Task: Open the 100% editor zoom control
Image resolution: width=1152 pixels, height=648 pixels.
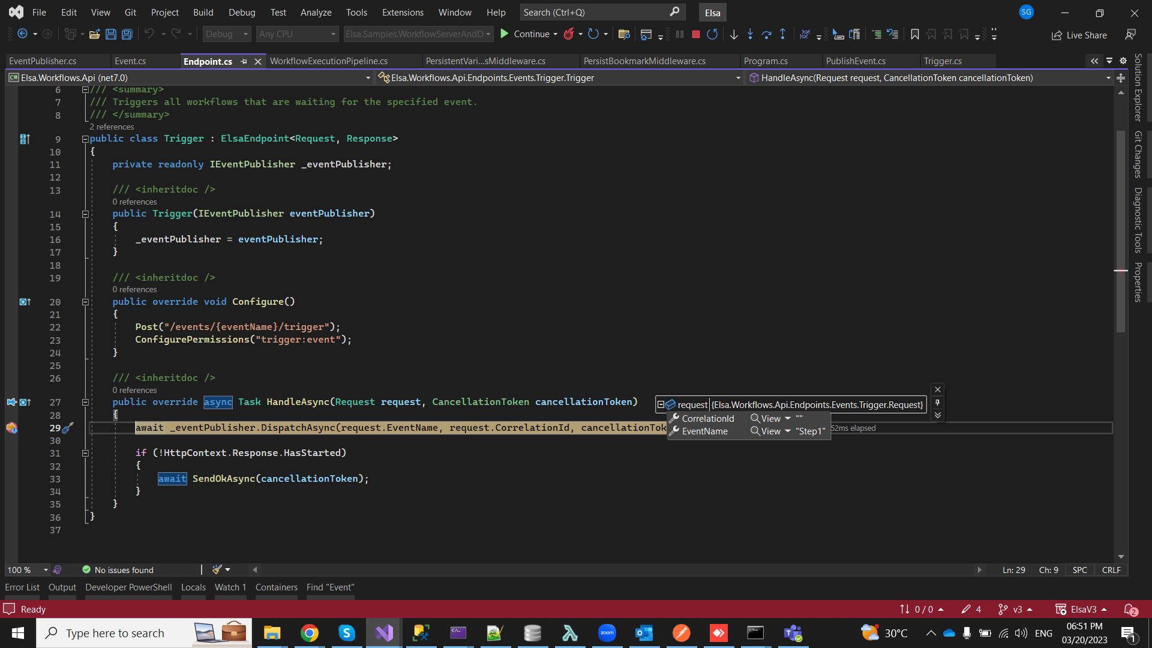Action: point(26,569)
